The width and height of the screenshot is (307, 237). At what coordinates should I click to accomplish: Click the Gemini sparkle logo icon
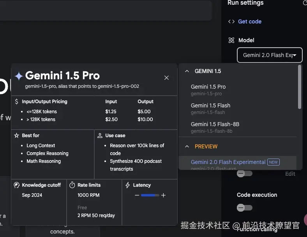[x=18, y=76]
